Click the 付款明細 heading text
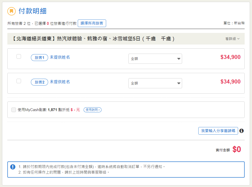252x187 pixels. [x=32, y=11]
